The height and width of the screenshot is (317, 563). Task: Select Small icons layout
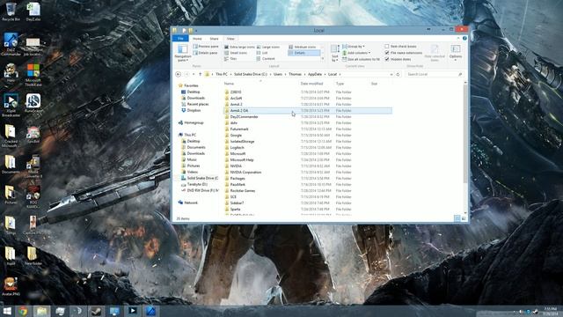[236, 53]
